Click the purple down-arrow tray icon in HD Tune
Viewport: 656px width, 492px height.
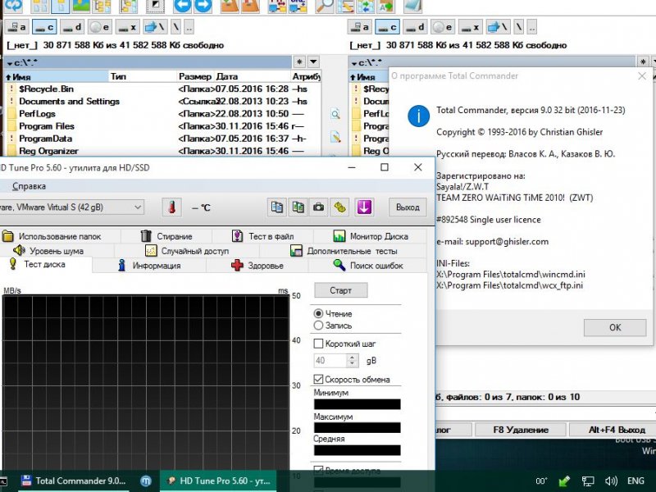tap(364, 207)
